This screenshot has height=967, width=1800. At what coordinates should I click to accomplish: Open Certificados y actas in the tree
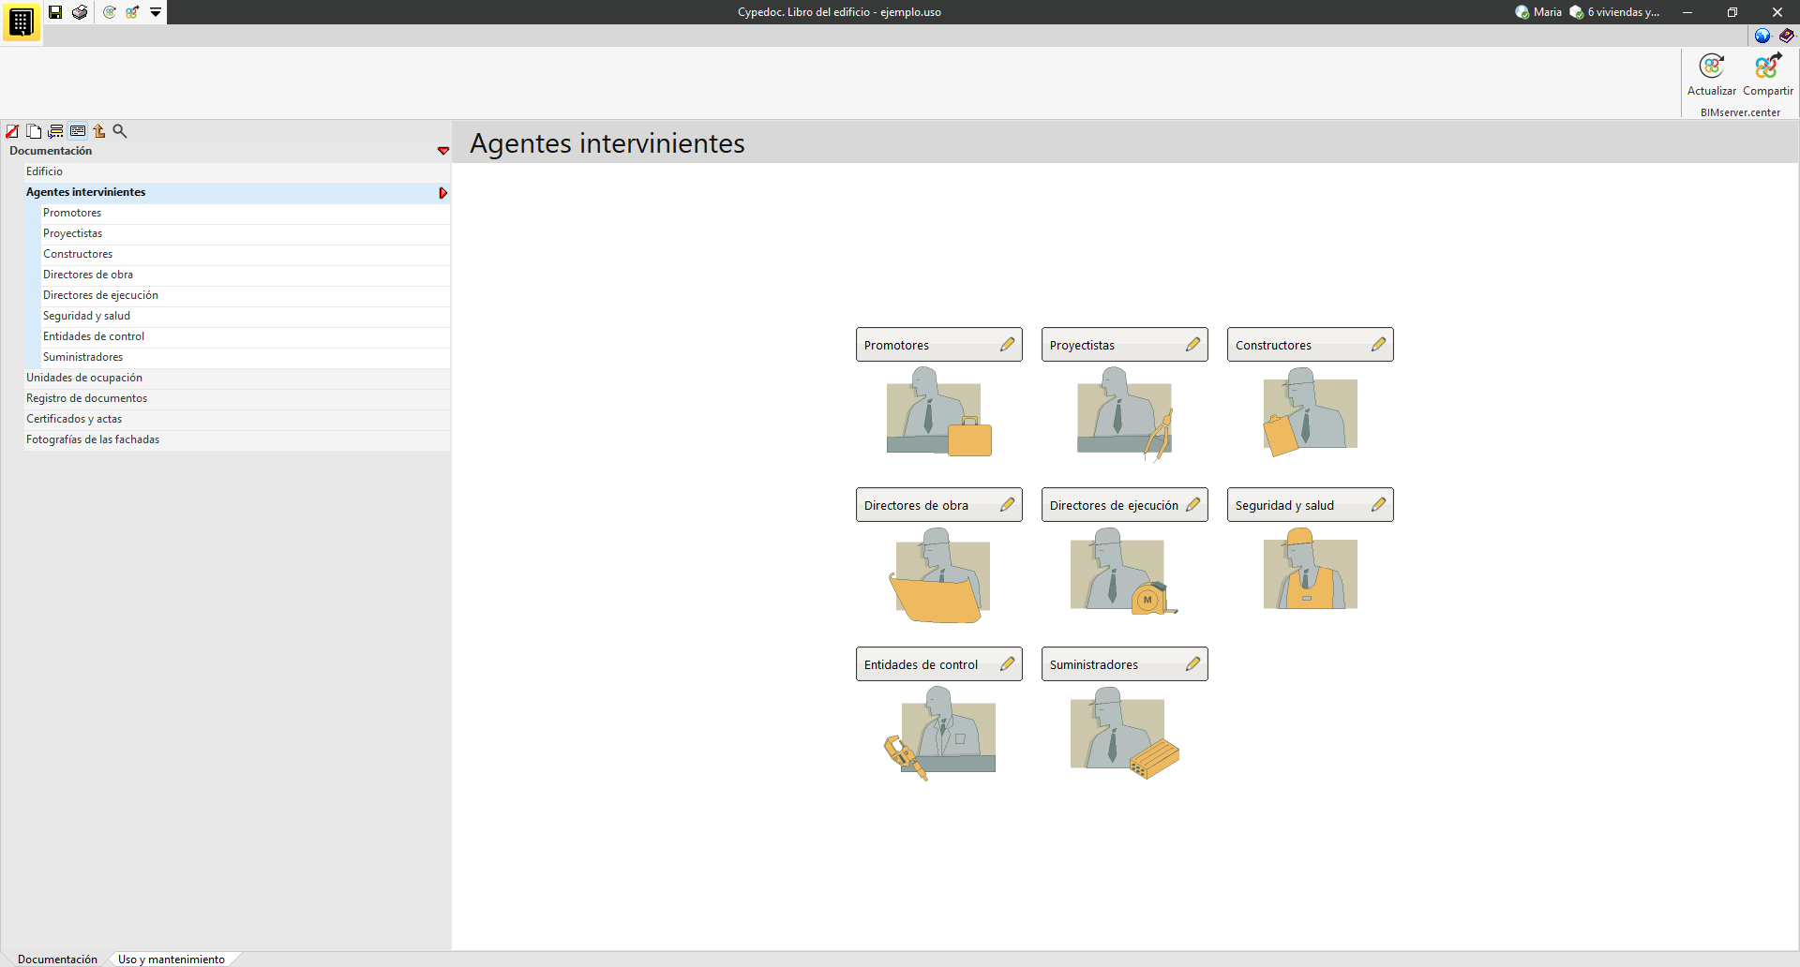(x=237, y=419)
